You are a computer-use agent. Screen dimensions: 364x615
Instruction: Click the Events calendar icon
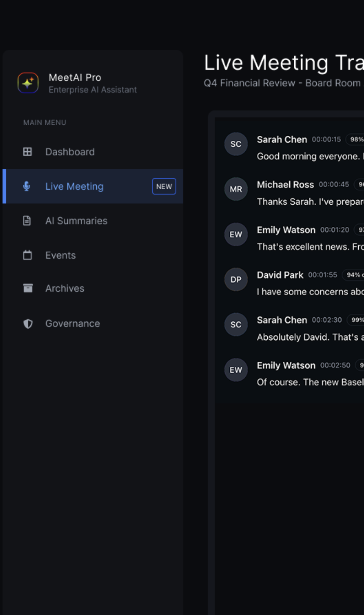pyautogui.click(x=27, y=255)
